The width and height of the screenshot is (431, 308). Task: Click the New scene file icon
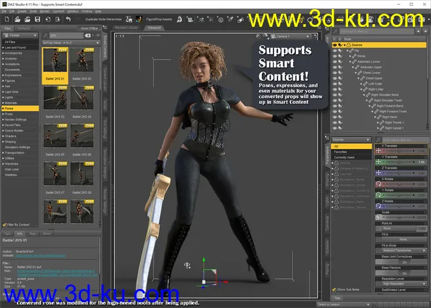pyautogui.click(x=6, y=20)
